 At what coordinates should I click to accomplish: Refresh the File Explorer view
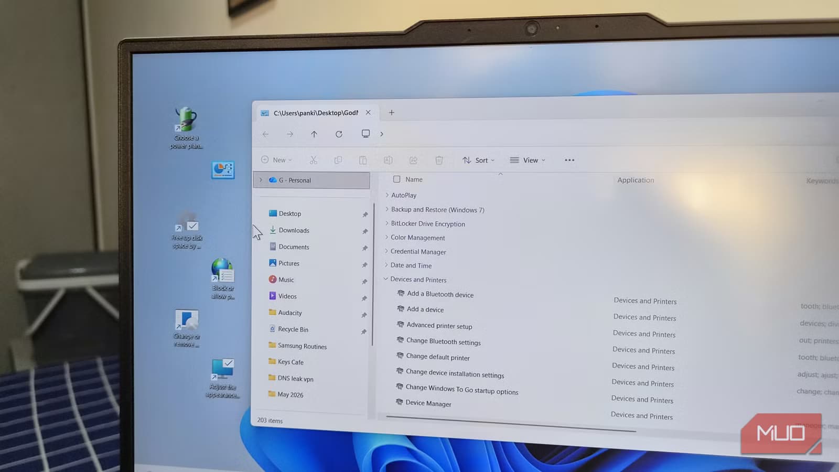tap(339, 134)
